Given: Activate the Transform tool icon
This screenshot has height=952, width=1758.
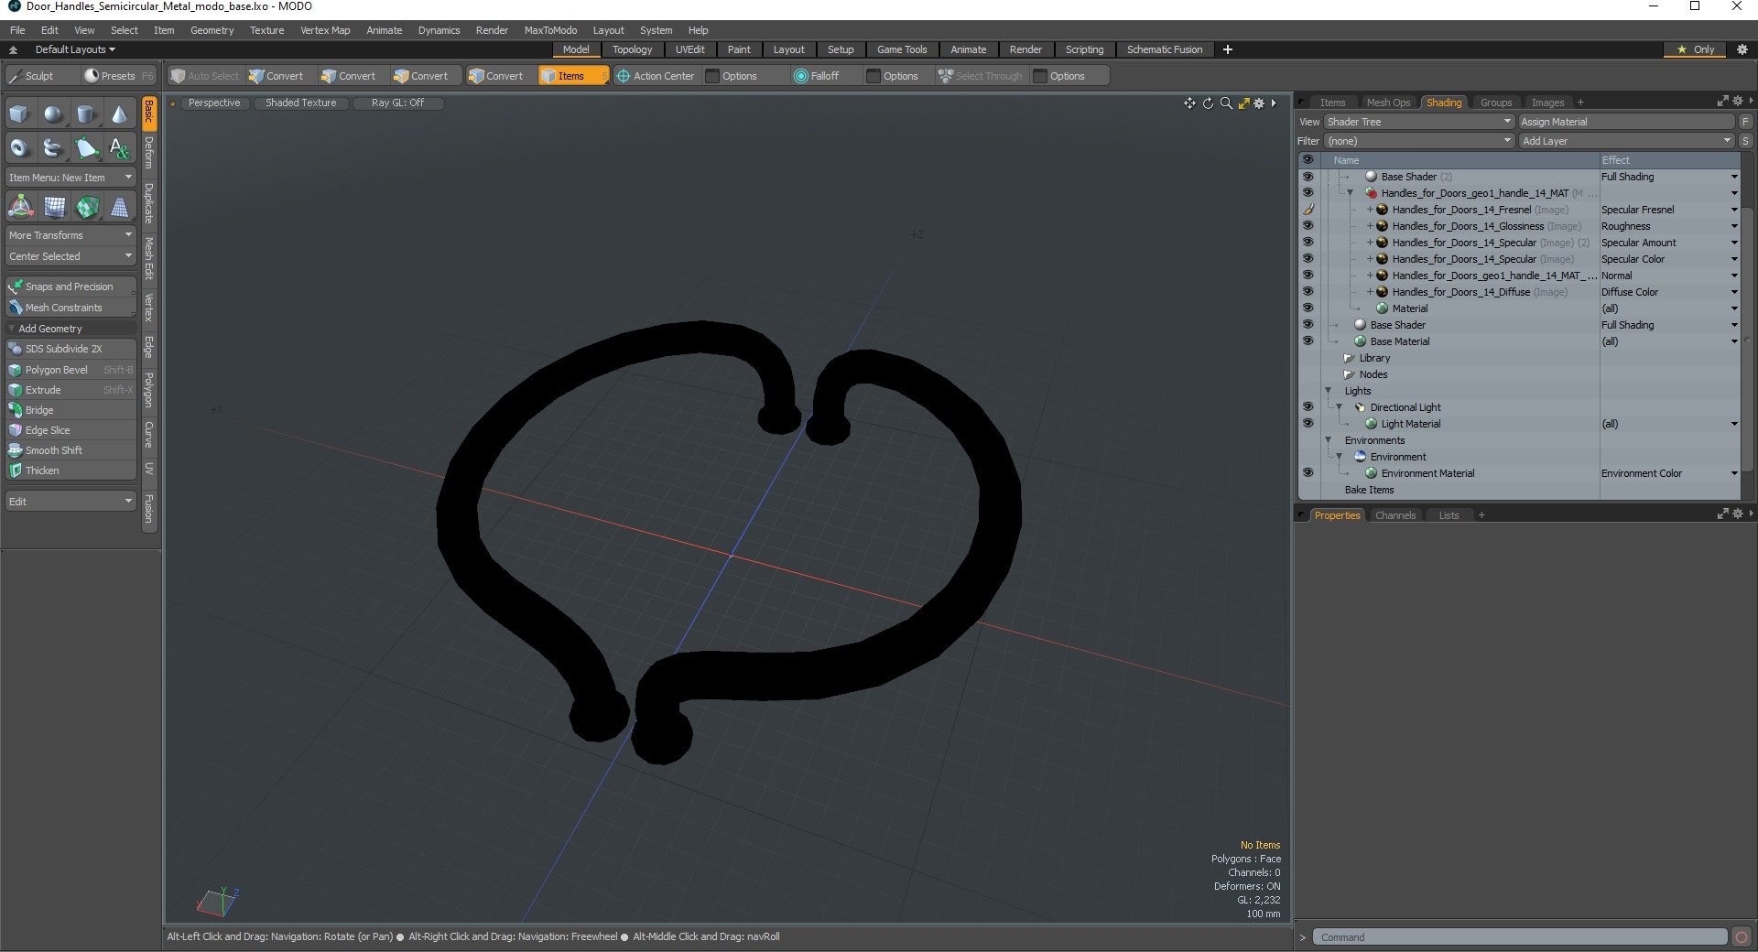Looking at the screenshot, I should (20, 207).
